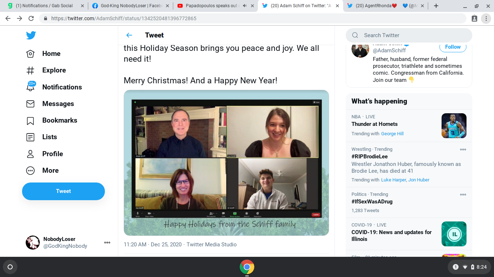
Task: Open the Home timeline
Action: [51, 54]
